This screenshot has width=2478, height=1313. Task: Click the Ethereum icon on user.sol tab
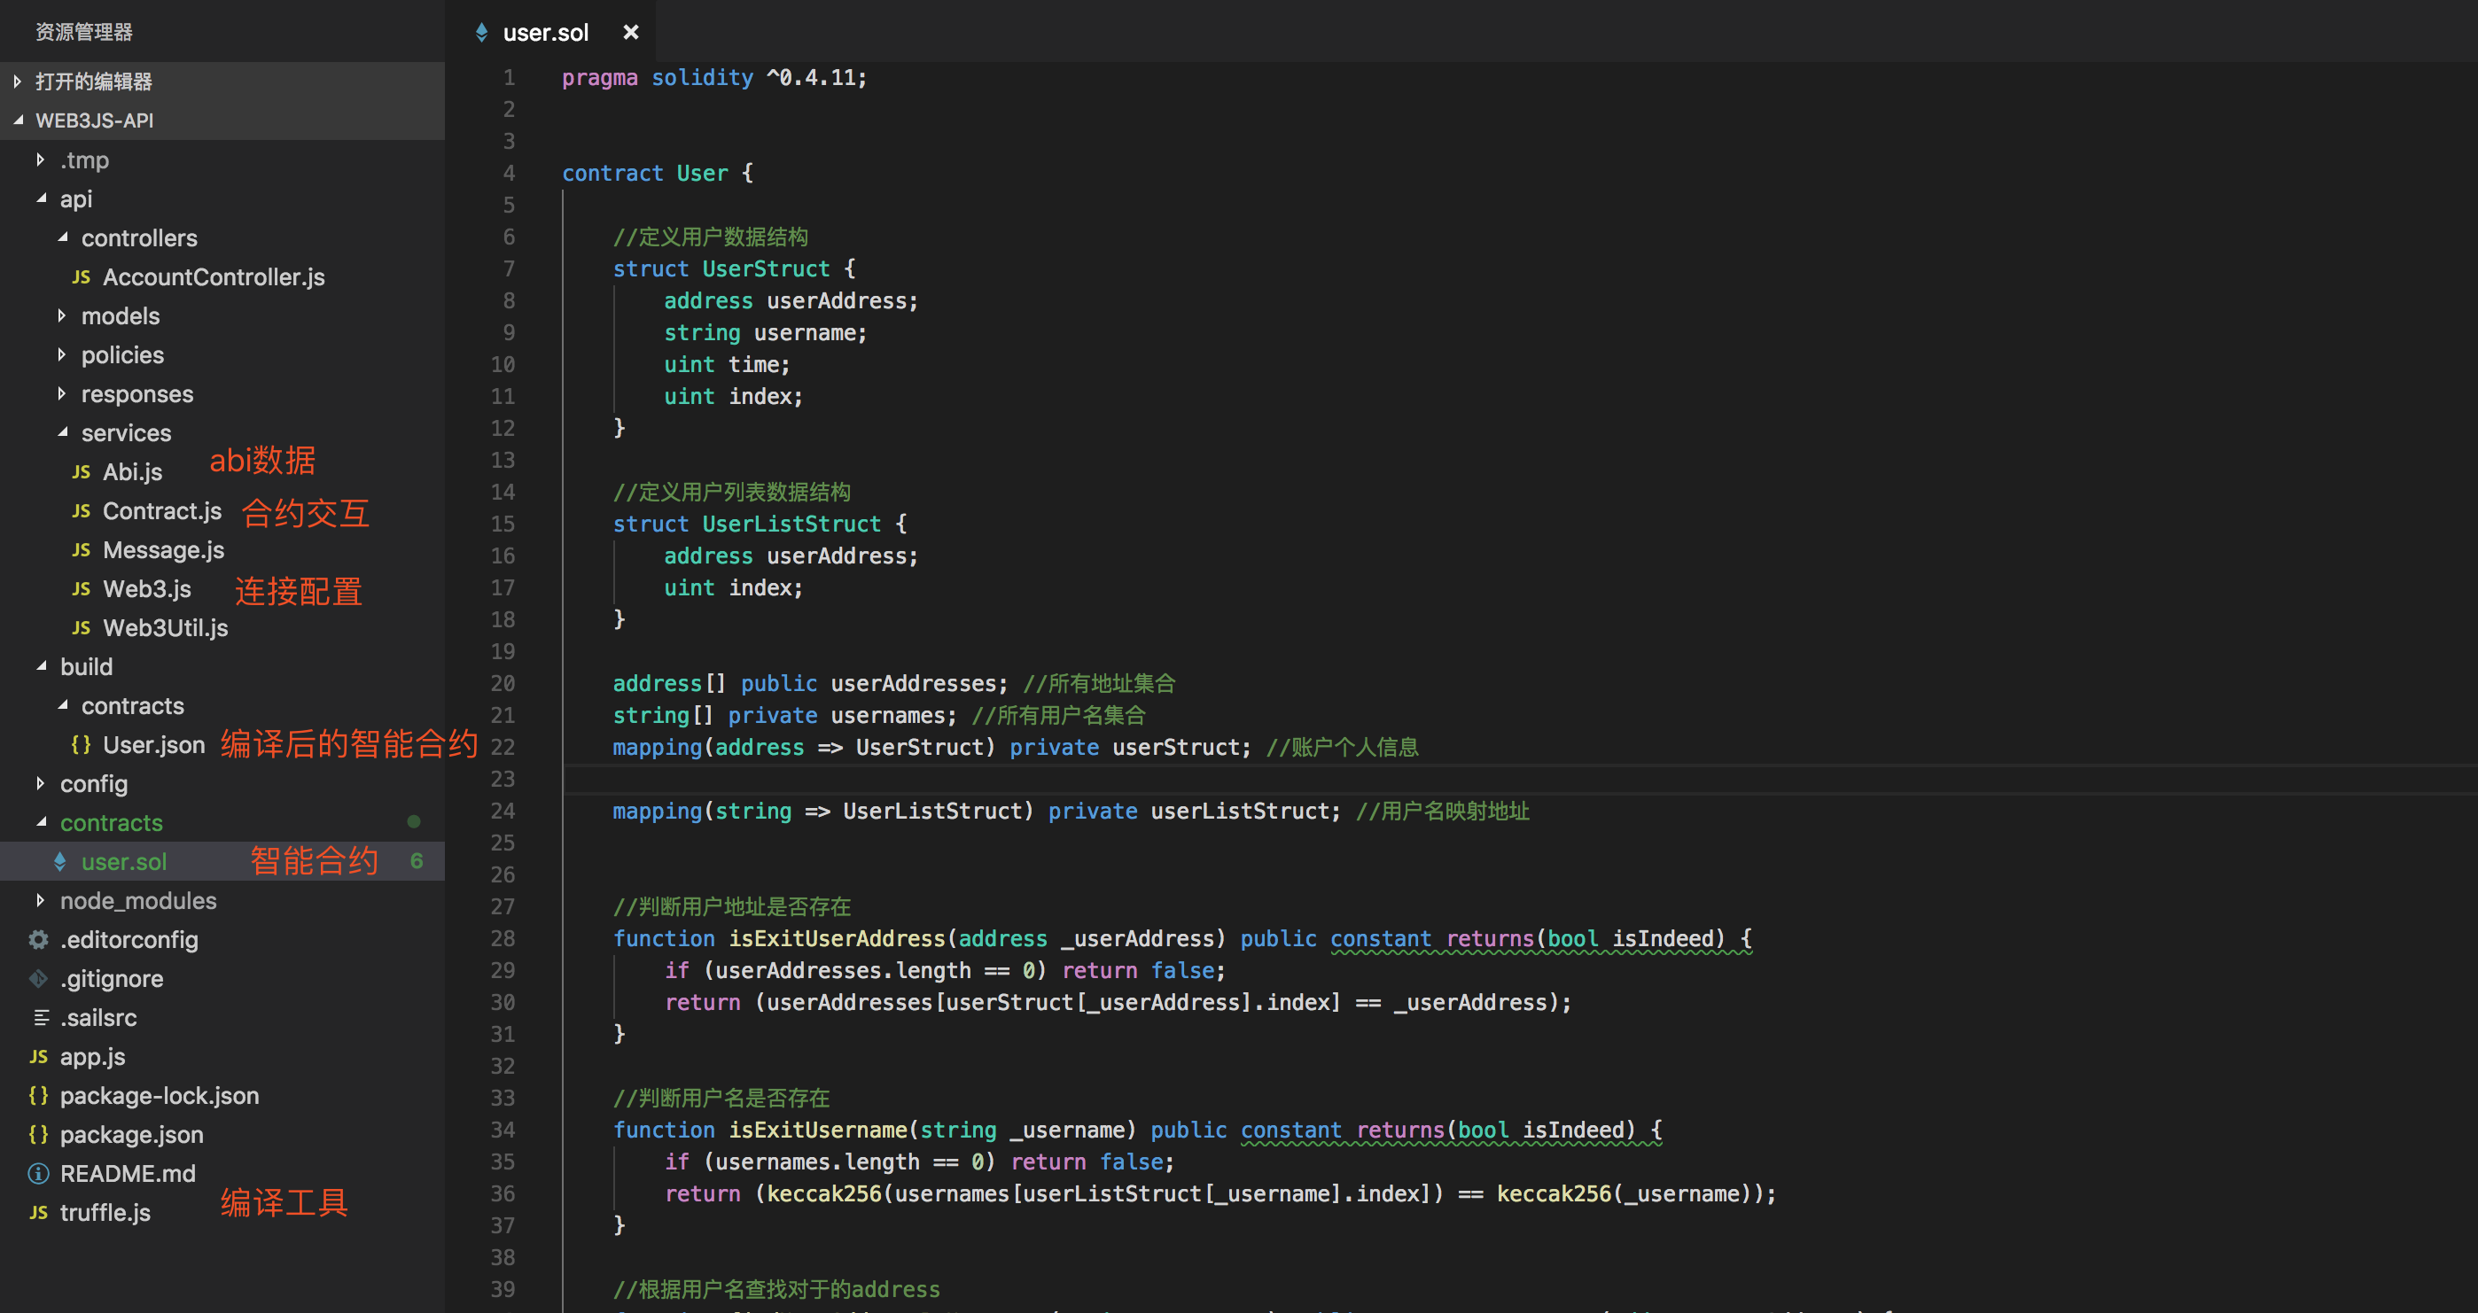[482, 33]
